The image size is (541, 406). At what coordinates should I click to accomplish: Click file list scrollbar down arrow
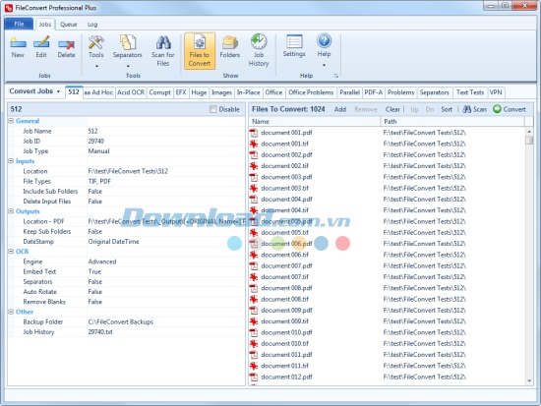[529, 380]
